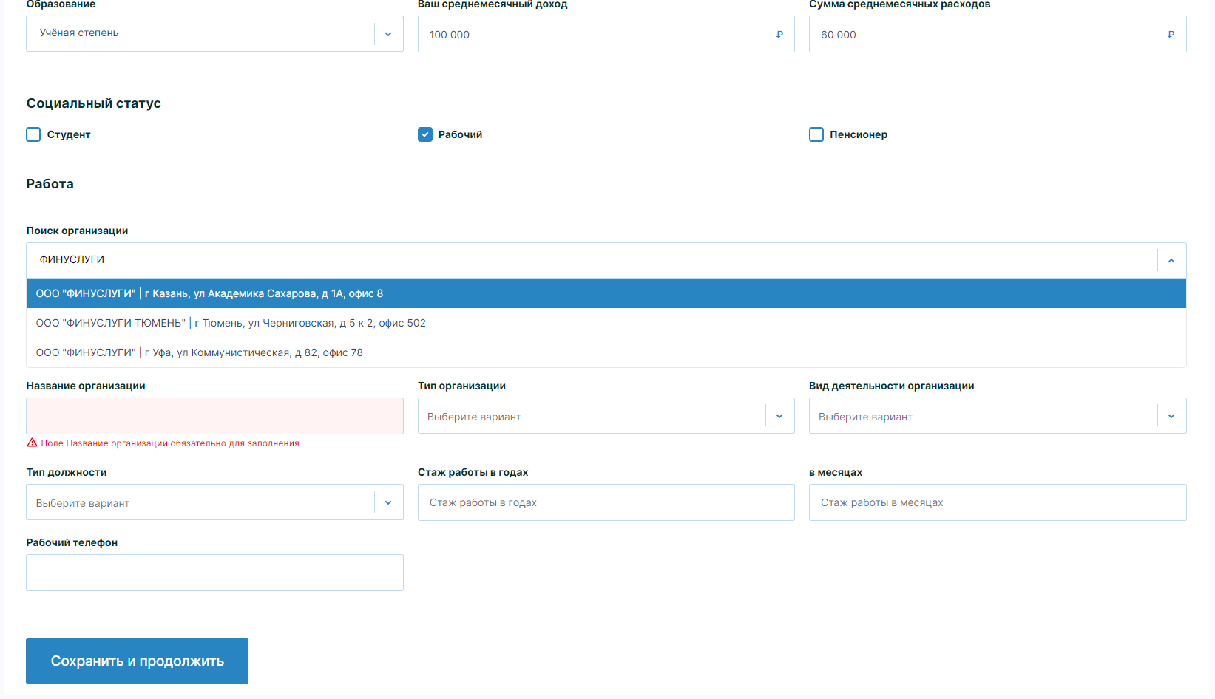Viewport: 1215px width, 699px height.
Task: Enable the Студент checkbox
Action: 33,134
